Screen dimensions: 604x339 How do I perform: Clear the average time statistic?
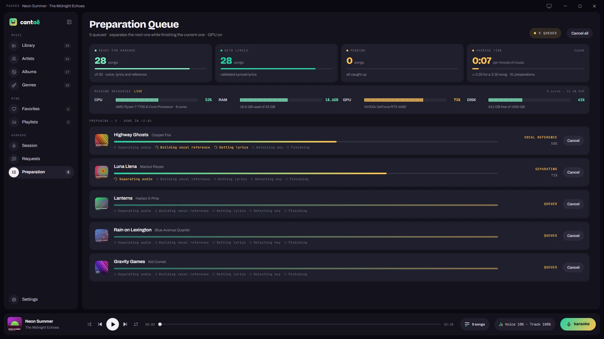point(579,51)
